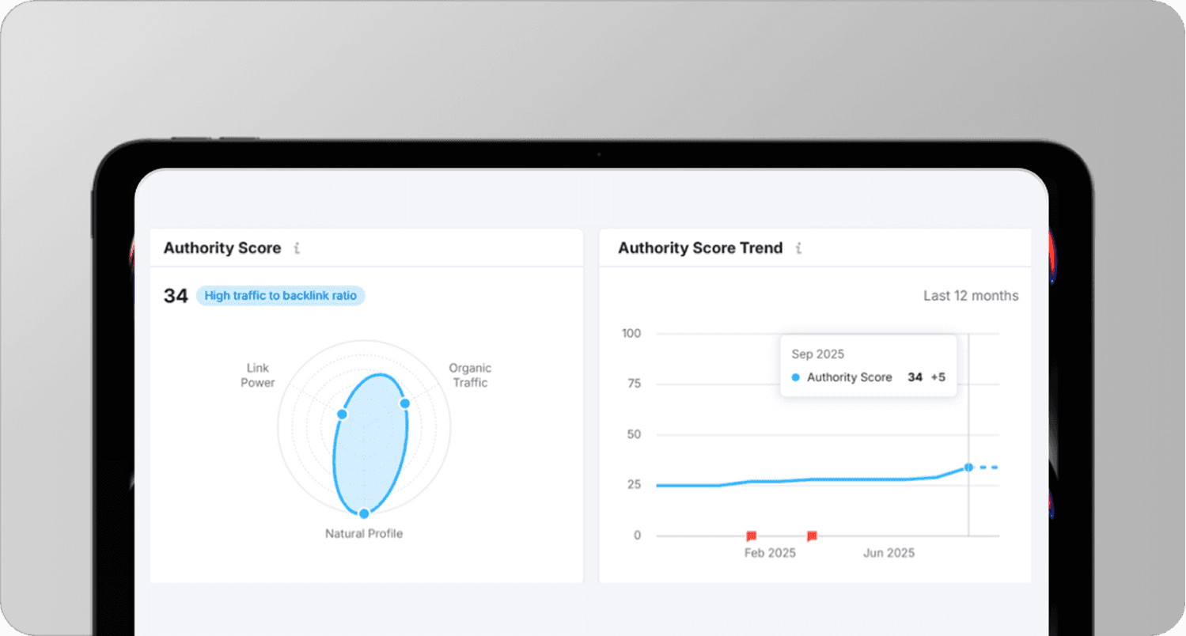Click the info icon beside Authority Score title
Screen dimensions: 1186x636
297,248
